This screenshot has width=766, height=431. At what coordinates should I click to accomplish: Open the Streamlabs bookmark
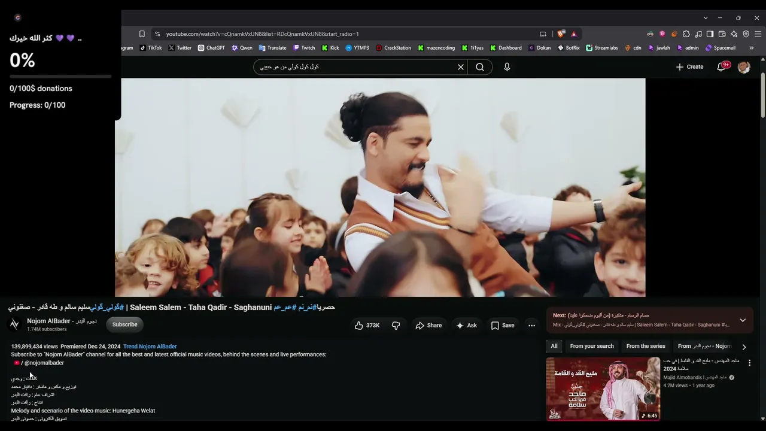coord(602,48)
